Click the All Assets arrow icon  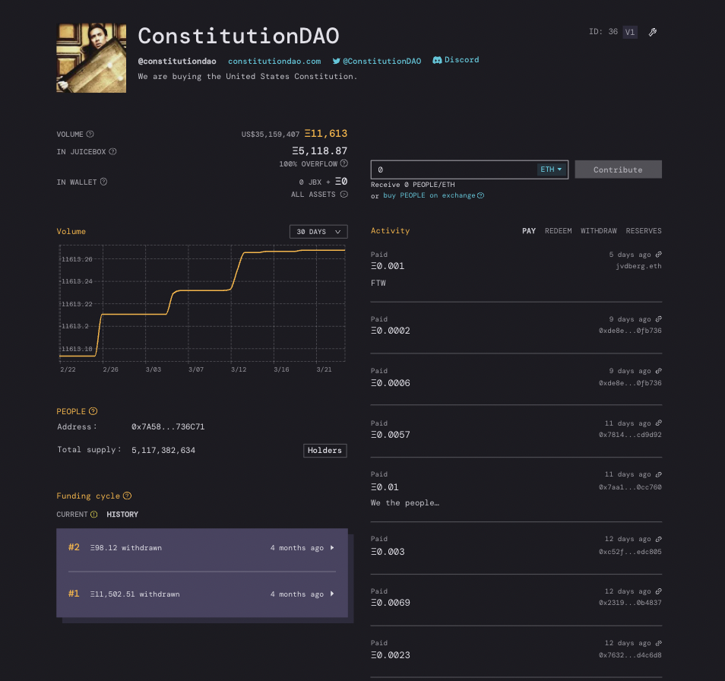(344, 194)
